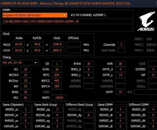Click the tWRRD_sc value 5
Viewport: 157px width, 130px height.
26,121
